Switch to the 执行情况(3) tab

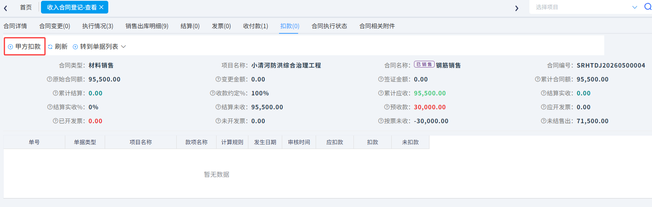pos(98,26)
